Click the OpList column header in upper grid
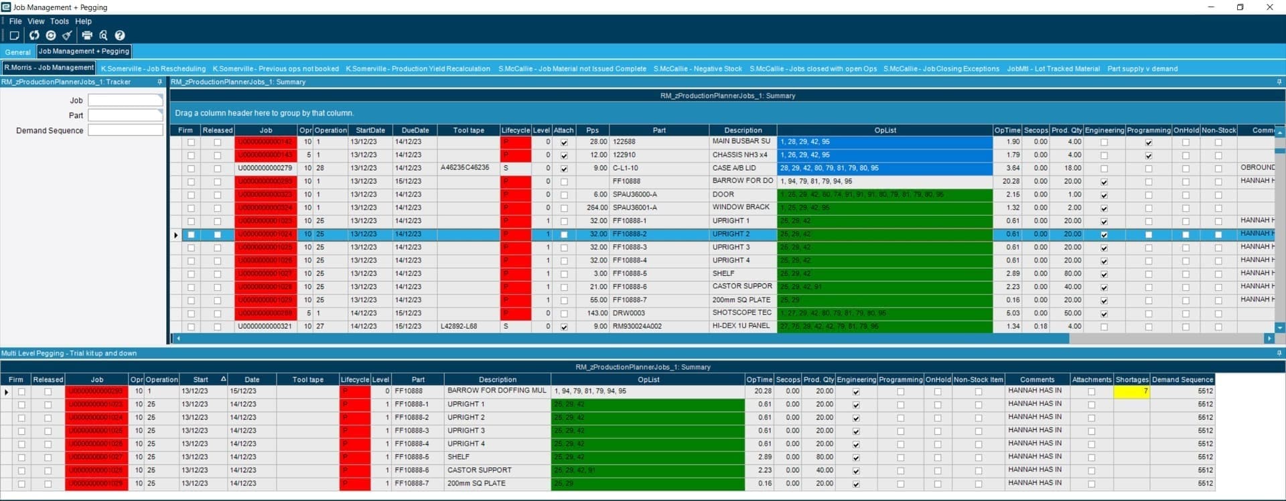This screenshot has width=1286, height=501. tap(884, 131)
